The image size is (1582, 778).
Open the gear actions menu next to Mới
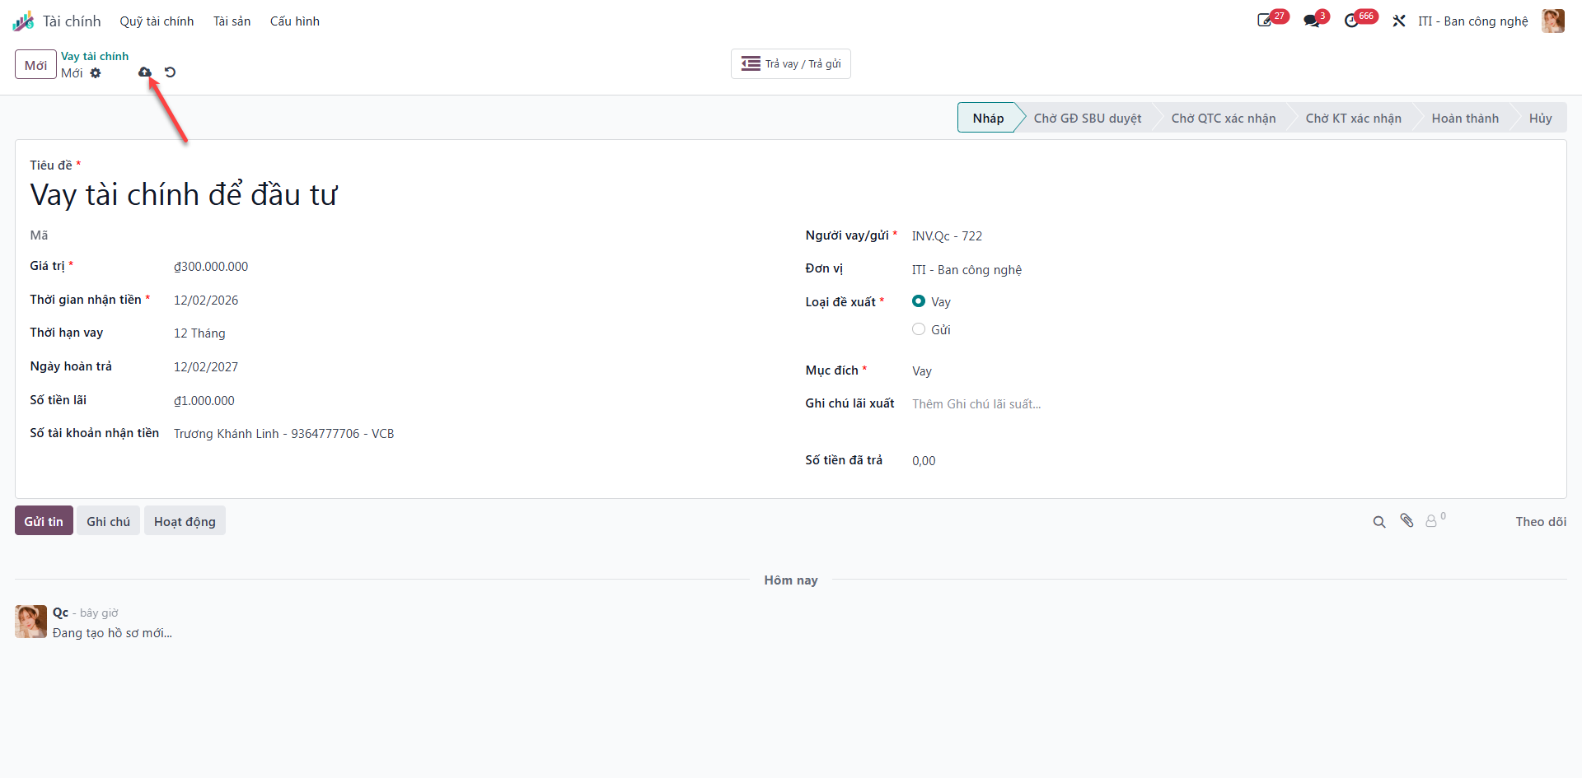point(96,73)
